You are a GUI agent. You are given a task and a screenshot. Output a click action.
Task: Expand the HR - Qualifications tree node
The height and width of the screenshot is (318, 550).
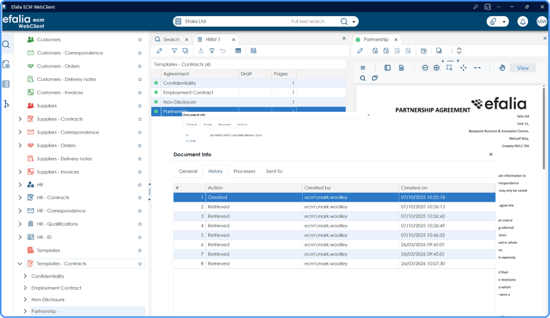[x=20, y=224]
